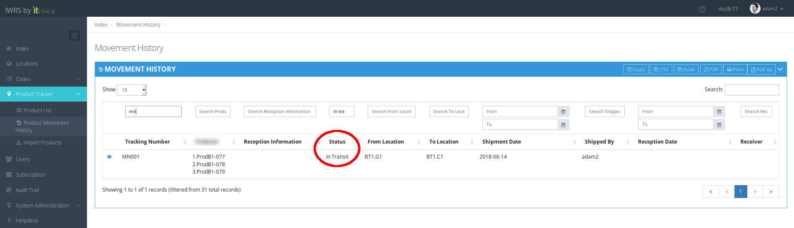Go to Index in sidebar
This screenshot has height=228, width=794.
pos(43,48)
